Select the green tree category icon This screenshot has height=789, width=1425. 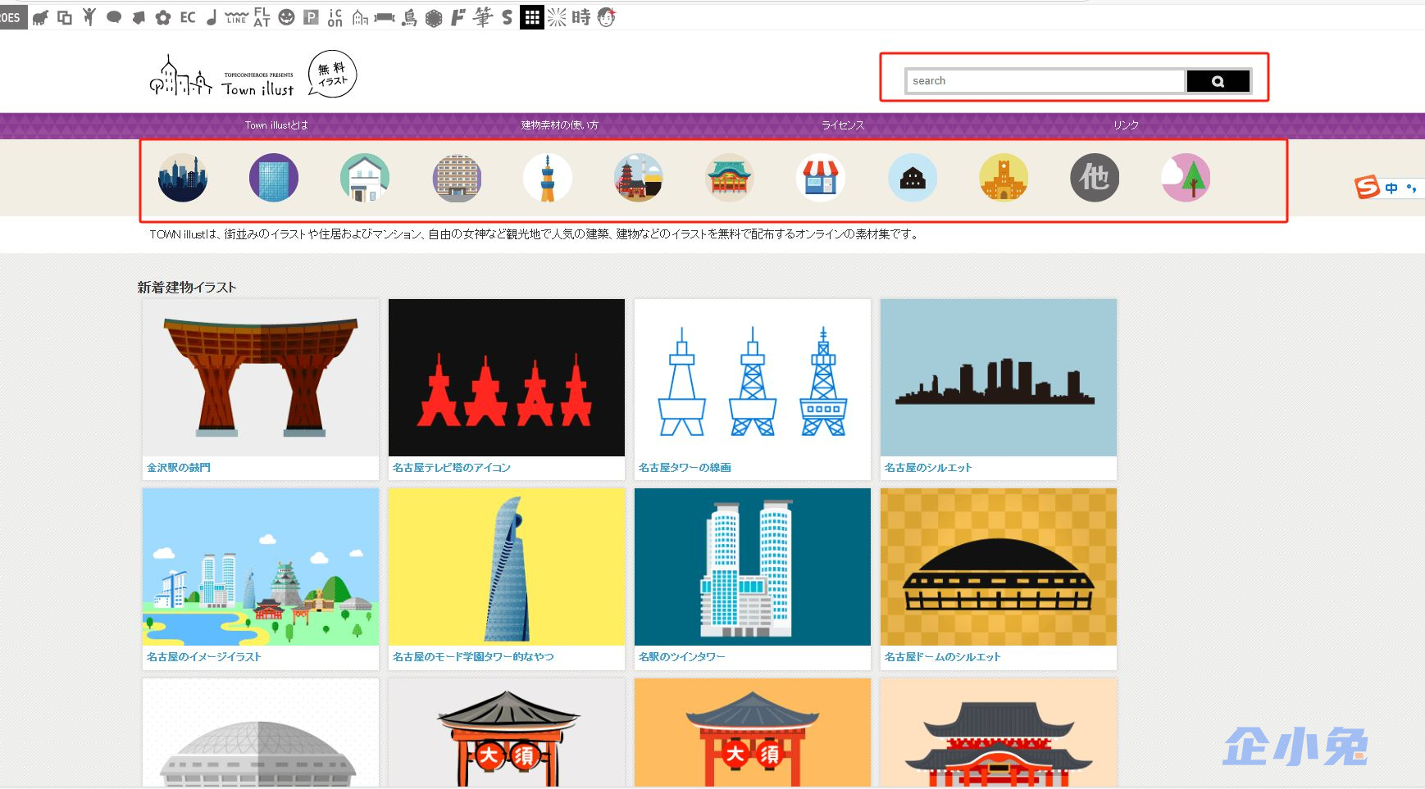[x=1186, y=178]
